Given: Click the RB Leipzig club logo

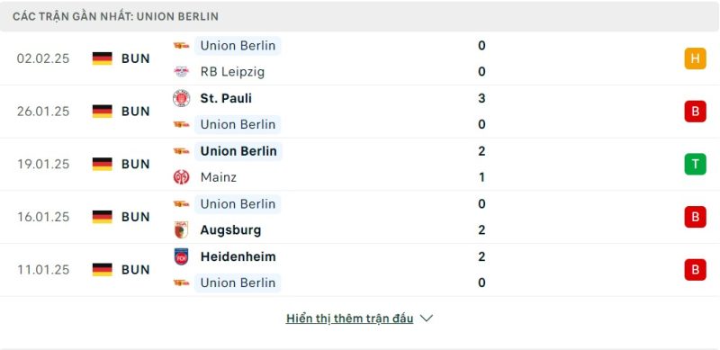Looking at the screenshot, I should click(182, 72).
